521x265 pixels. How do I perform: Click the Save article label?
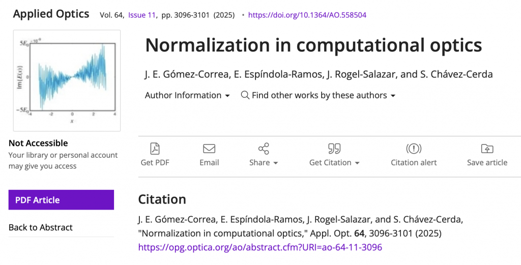pos(487,163)
